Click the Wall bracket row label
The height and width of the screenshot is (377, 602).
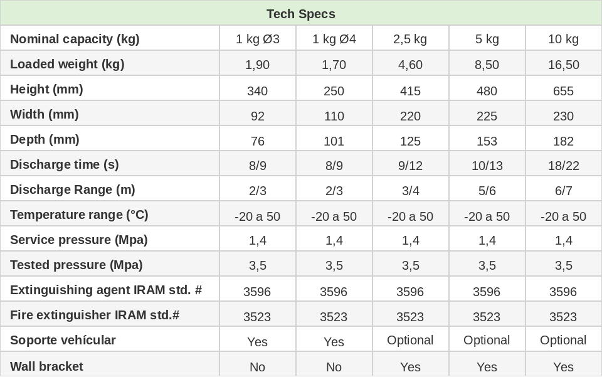(46, 366)
